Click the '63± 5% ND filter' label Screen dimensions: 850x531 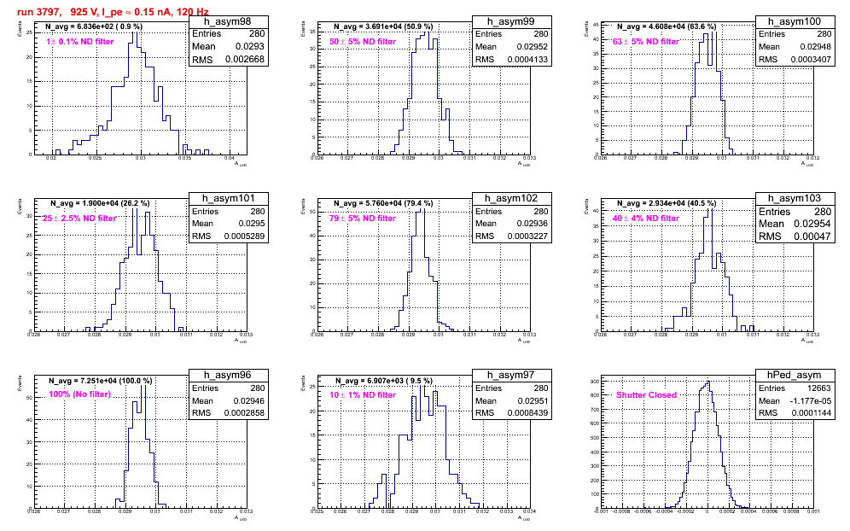[x=646, y=42]
